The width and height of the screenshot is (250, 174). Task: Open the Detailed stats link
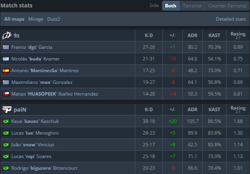[230, 19]
